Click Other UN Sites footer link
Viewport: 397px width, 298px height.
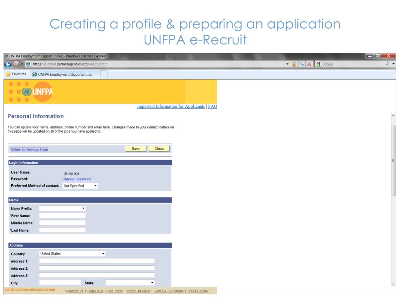138,291
